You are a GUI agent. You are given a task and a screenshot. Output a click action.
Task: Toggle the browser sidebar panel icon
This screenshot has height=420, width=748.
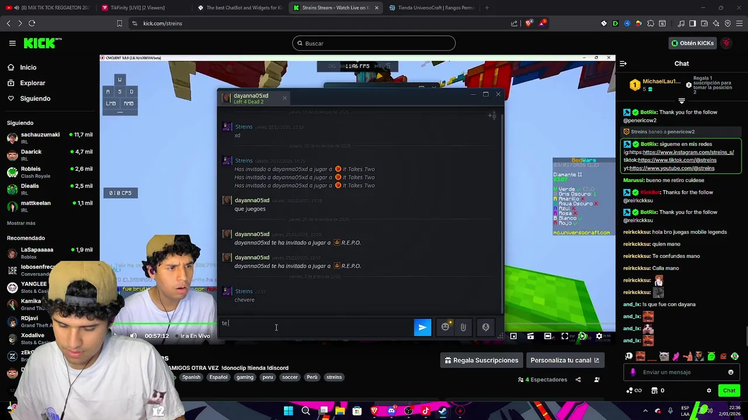(x=692, y=23)
